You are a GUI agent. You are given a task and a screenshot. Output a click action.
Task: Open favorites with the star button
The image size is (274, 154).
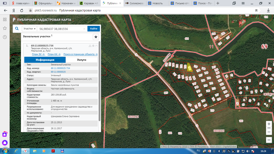(x=96, y=37)
